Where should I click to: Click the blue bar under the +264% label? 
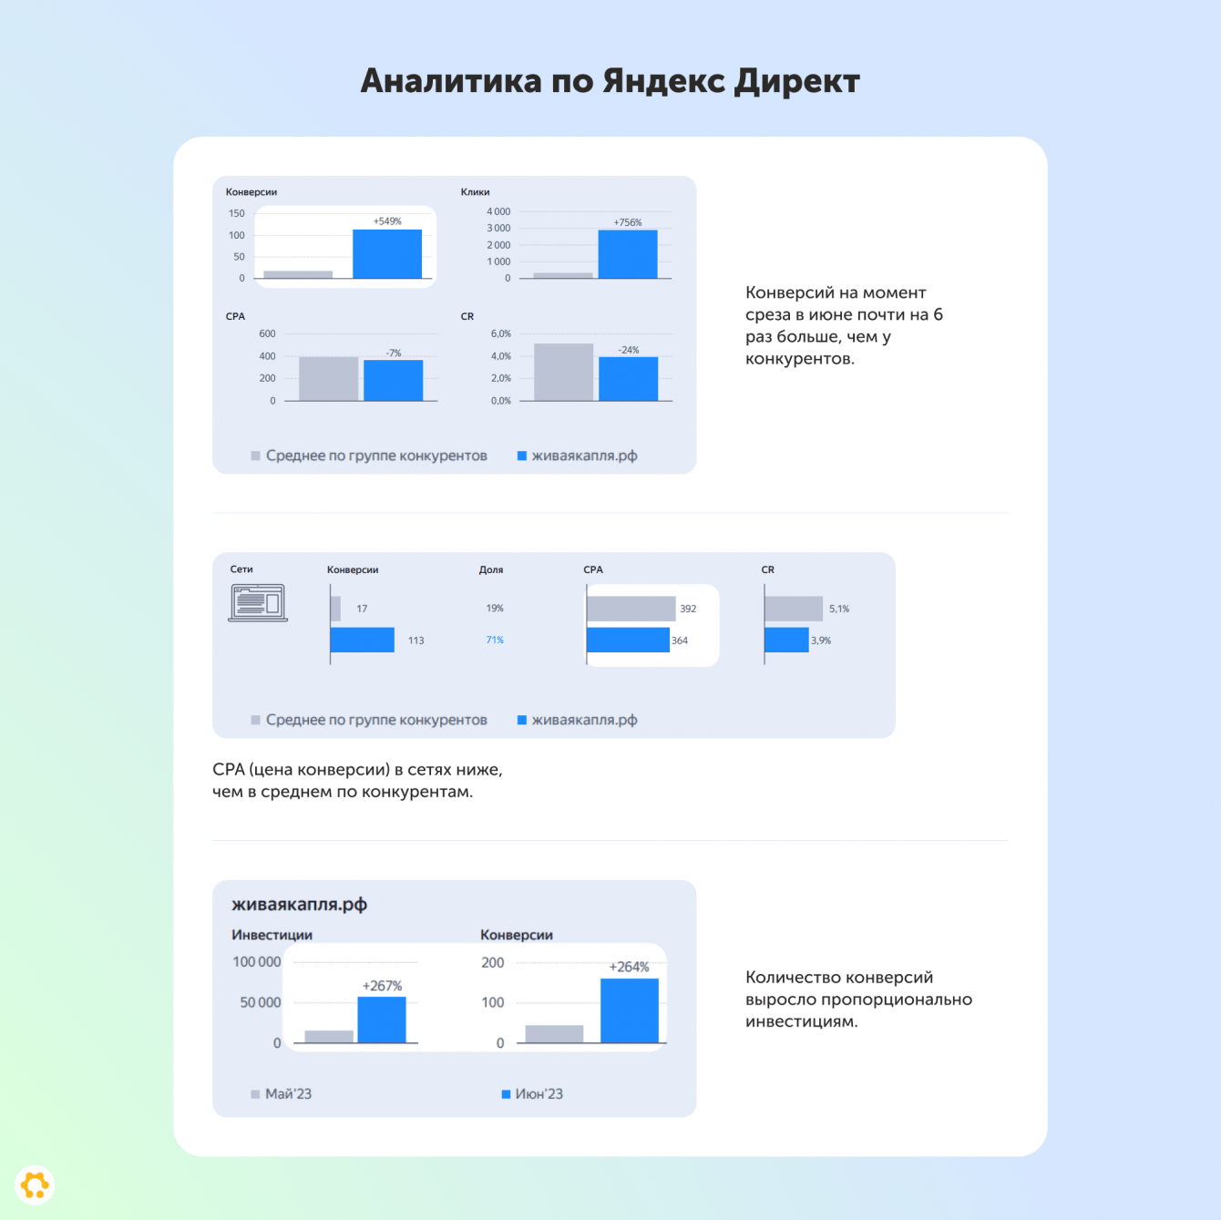630,1010
